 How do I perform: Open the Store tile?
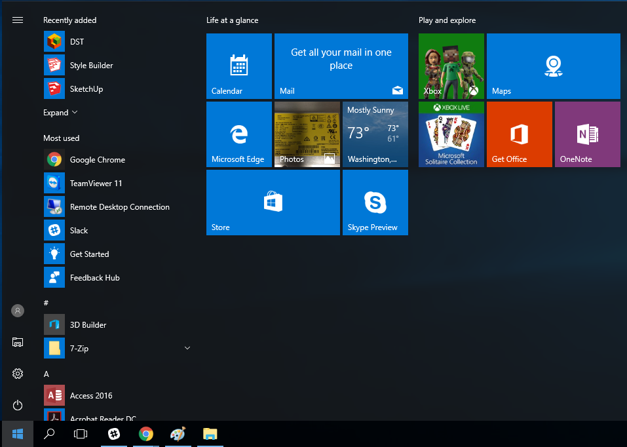273,203
